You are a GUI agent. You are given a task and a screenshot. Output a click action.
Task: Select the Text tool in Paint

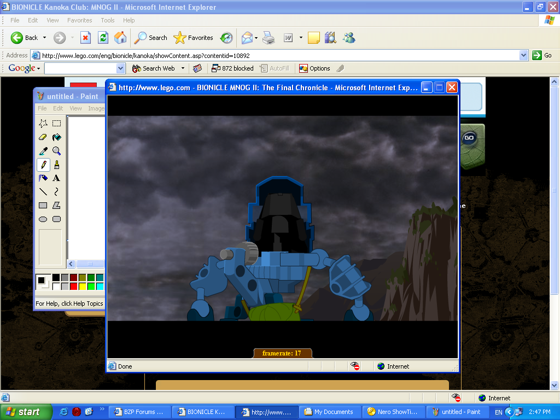pyautogui.click(x=56, y=178)
